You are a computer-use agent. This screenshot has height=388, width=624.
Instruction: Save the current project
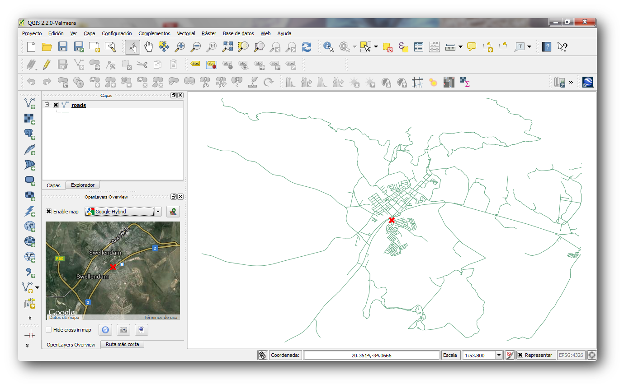(x=63, y=46)
